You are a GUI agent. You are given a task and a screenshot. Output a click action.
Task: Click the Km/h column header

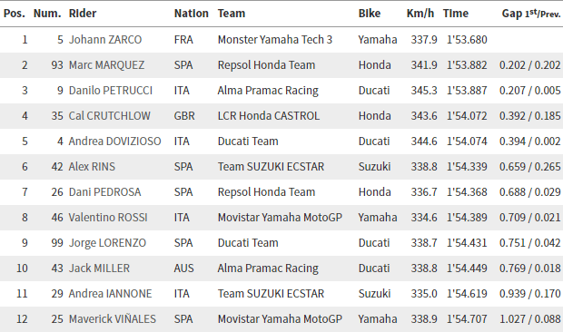420,14
